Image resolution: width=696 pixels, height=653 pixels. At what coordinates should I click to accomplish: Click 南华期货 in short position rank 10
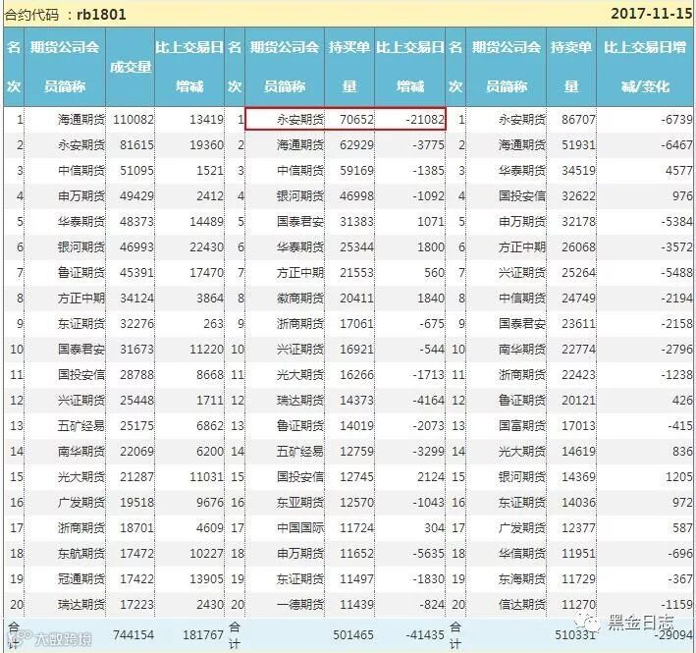click(x=522, y=350)
